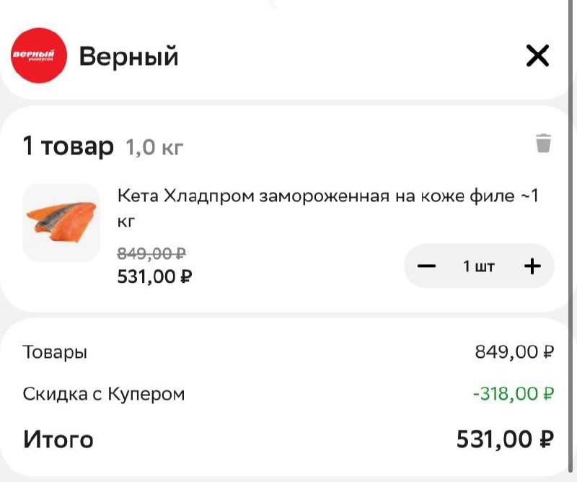The width and height of the screenshot is (577, 482).
Task: Increase quantity with the plus button
Action: tap(532, 266)
